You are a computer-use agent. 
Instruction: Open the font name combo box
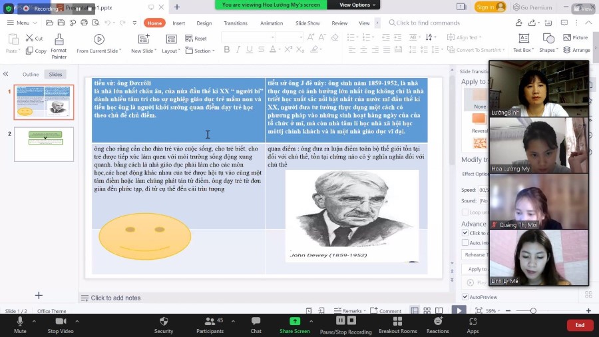248,37
